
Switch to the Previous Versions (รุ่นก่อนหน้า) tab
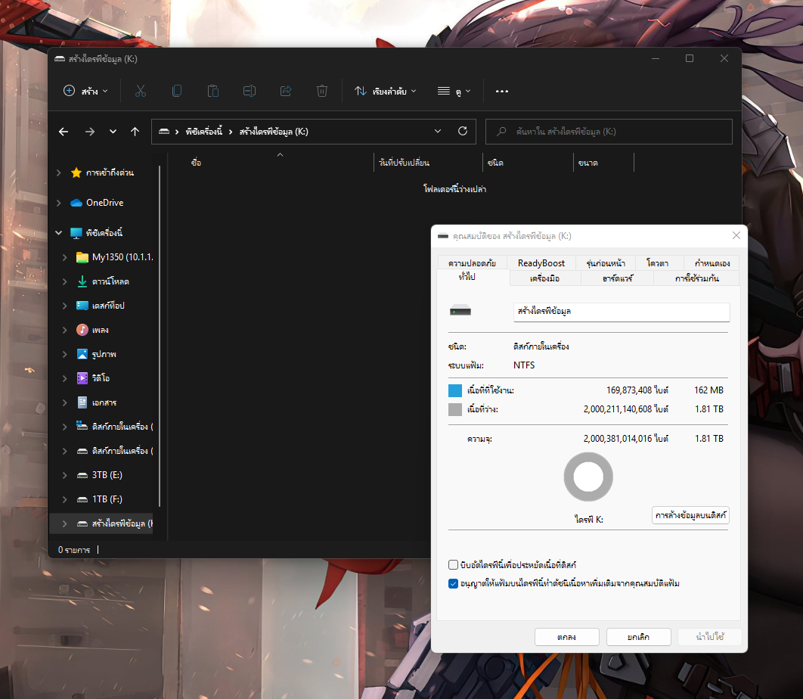[x=606, y=263]
